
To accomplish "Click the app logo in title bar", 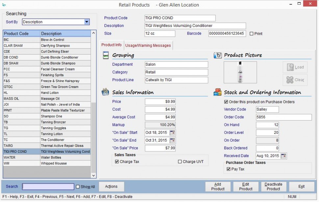I will click(4, 5).
